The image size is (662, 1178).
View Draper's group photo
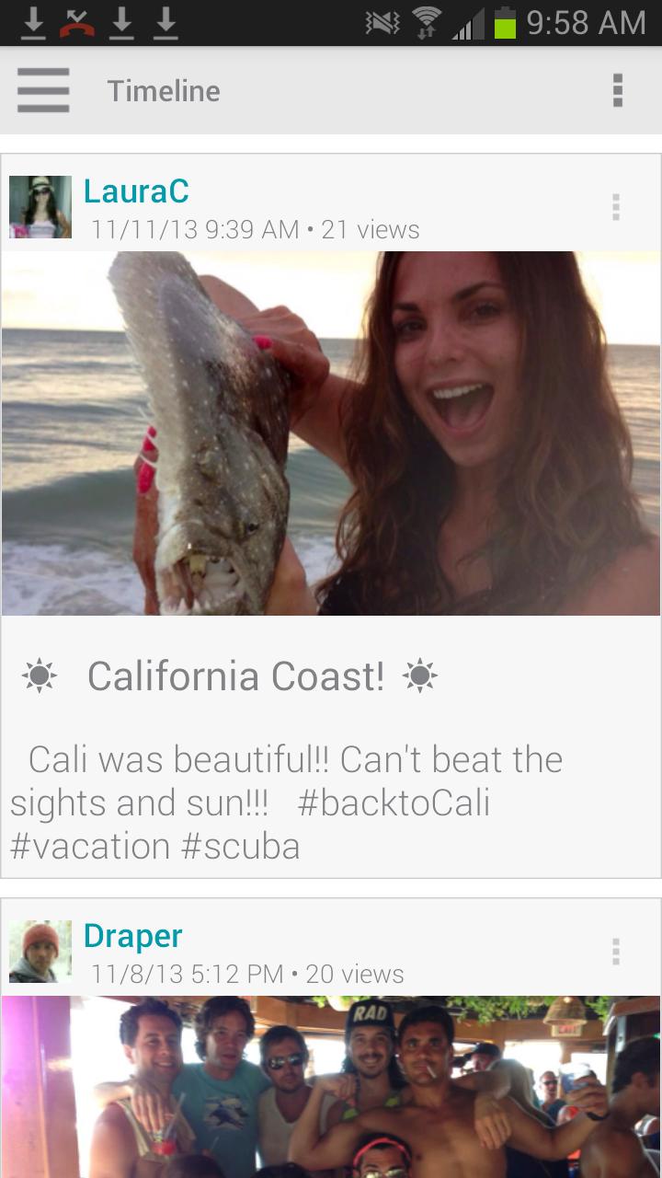point(331,1086)
